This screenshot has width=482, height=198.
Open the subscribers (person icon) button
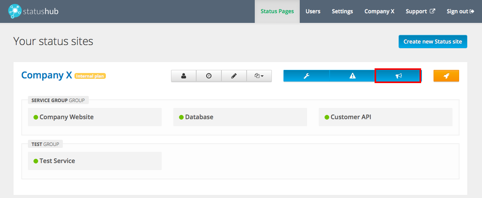(183, 76)
